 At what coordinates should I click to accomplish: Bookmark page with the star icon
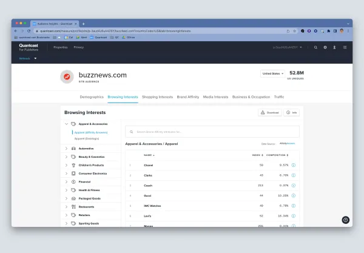[x=295, y=31]
